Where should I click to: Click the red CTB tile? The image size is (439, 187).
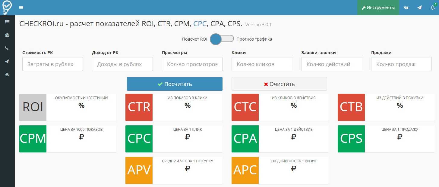(351, 107)
